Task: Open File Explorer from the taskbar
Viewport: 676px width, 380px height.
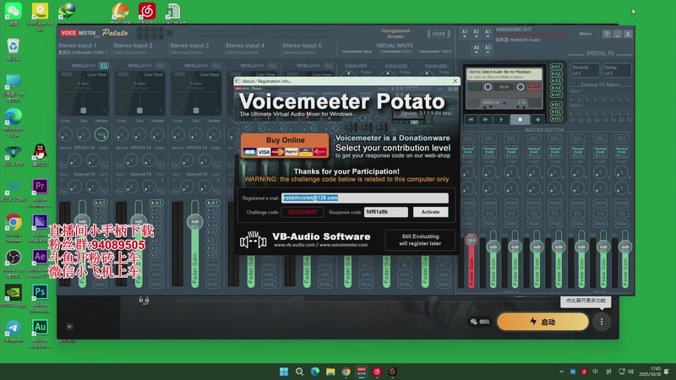Action: (x=330, y=372)
